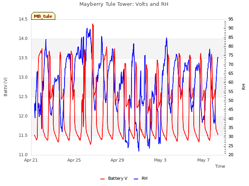Click the 11.5 left axis tick label

click(23, 135)
